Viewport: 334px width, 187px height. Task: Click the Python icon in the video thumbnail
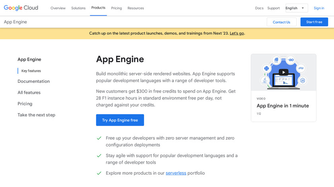pyautogui.click(x=266, y=69)
